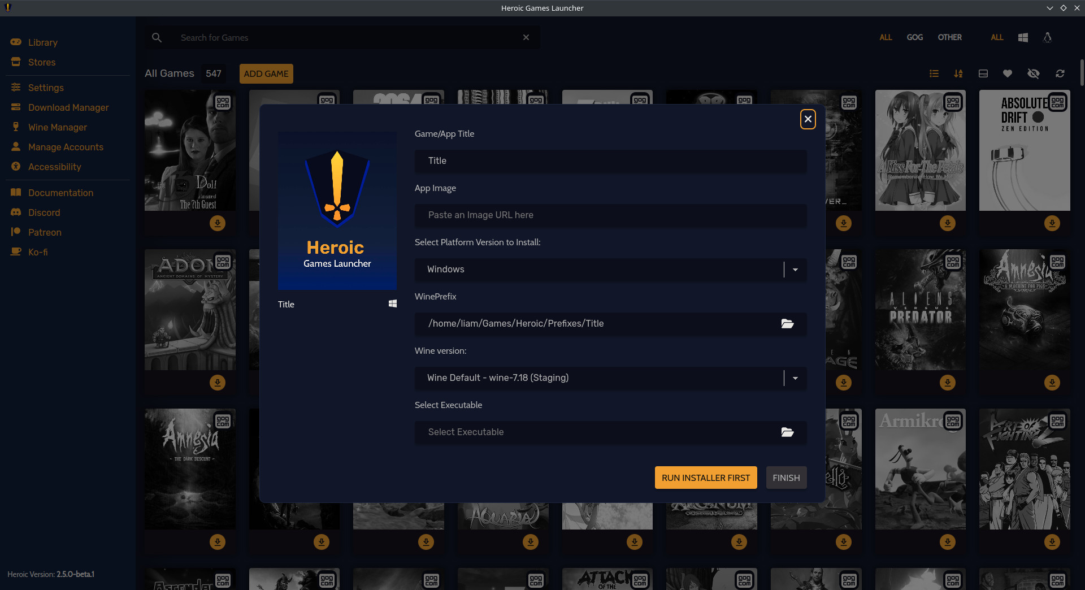1085x590 pixels.
Task: Switch the library to list view
Action: (x=934, y=73)
